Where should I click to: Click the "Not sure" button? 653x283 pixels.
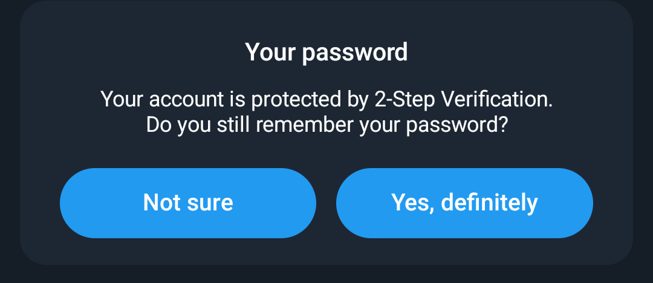click(188, 203)
